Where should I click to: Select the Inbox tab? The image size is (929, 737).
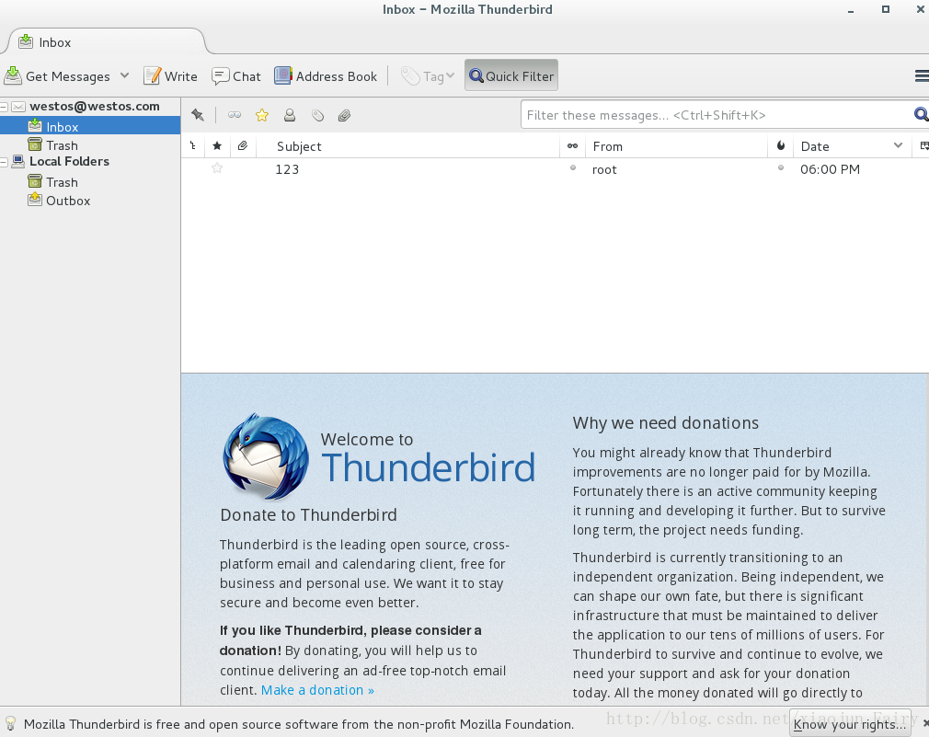pyautogui.click(x=106, y=42)
